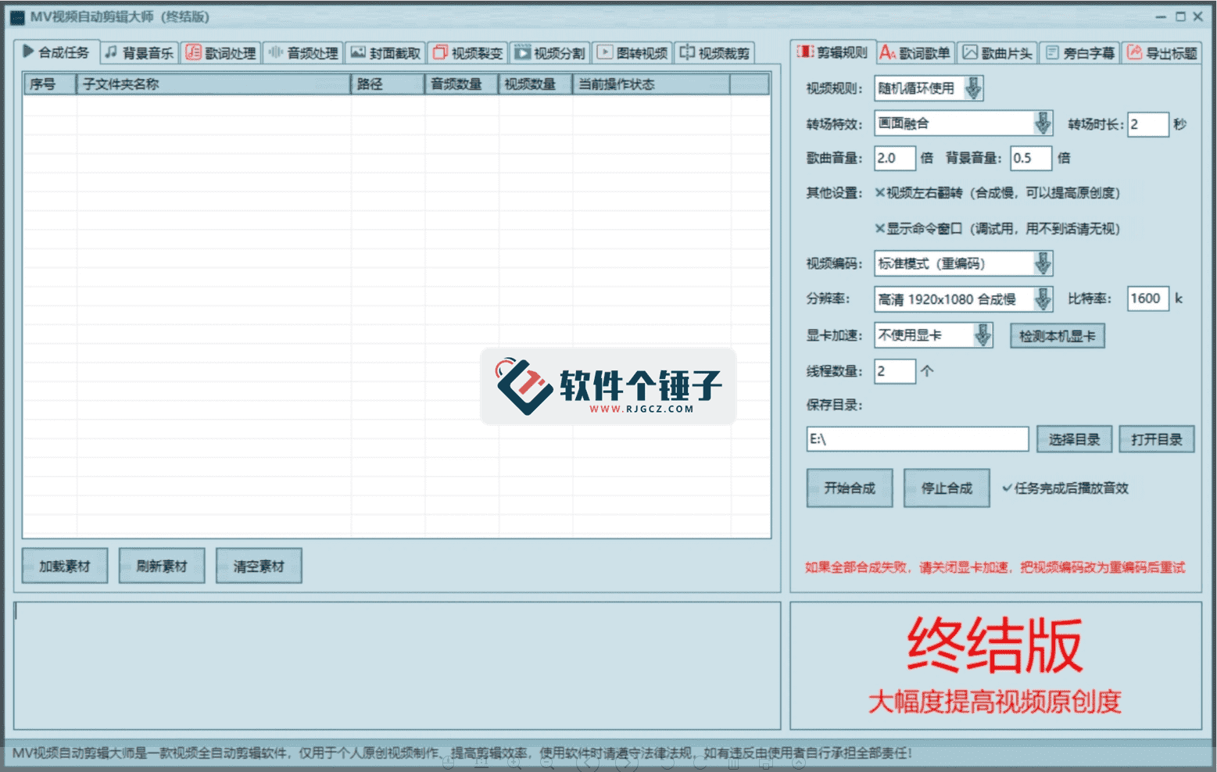
Task: Open the 视频规则 dropdown showing 随机循环使用
Action: [929, 88]
